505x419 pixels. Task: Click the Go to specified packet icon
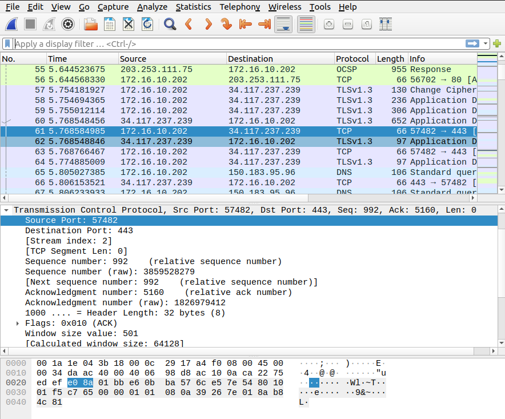[x=226, y=24]
